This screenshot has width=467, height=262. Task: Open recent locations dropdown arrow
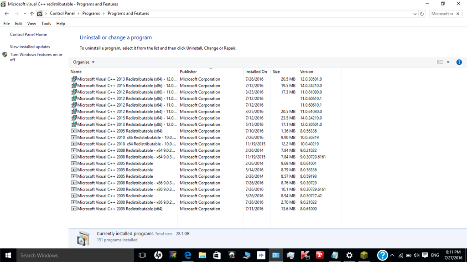tap(25, 14)
